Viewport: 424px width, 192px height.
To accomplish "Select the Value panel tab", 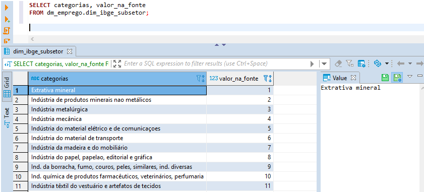I will pos(340,78).
